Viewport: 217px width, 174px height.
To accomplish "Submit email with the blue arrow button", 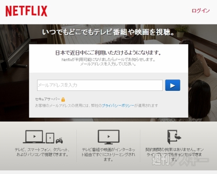I will point(173,85).
